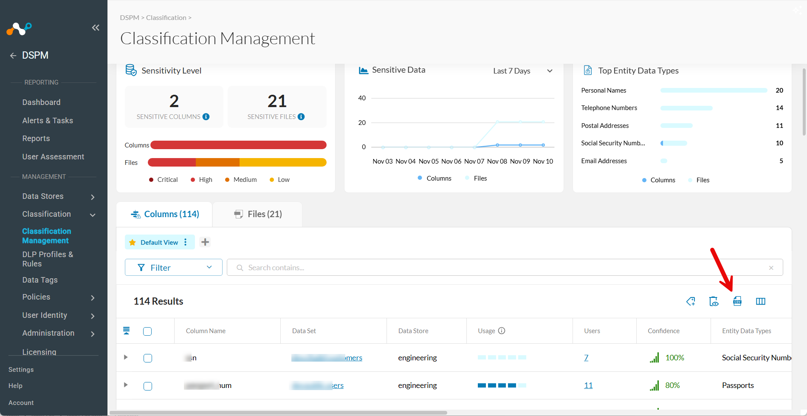The height and width of the screenshot is (416, 807).
Task: Open the Last 7 Days dropdown
Action: coord(523,71)
